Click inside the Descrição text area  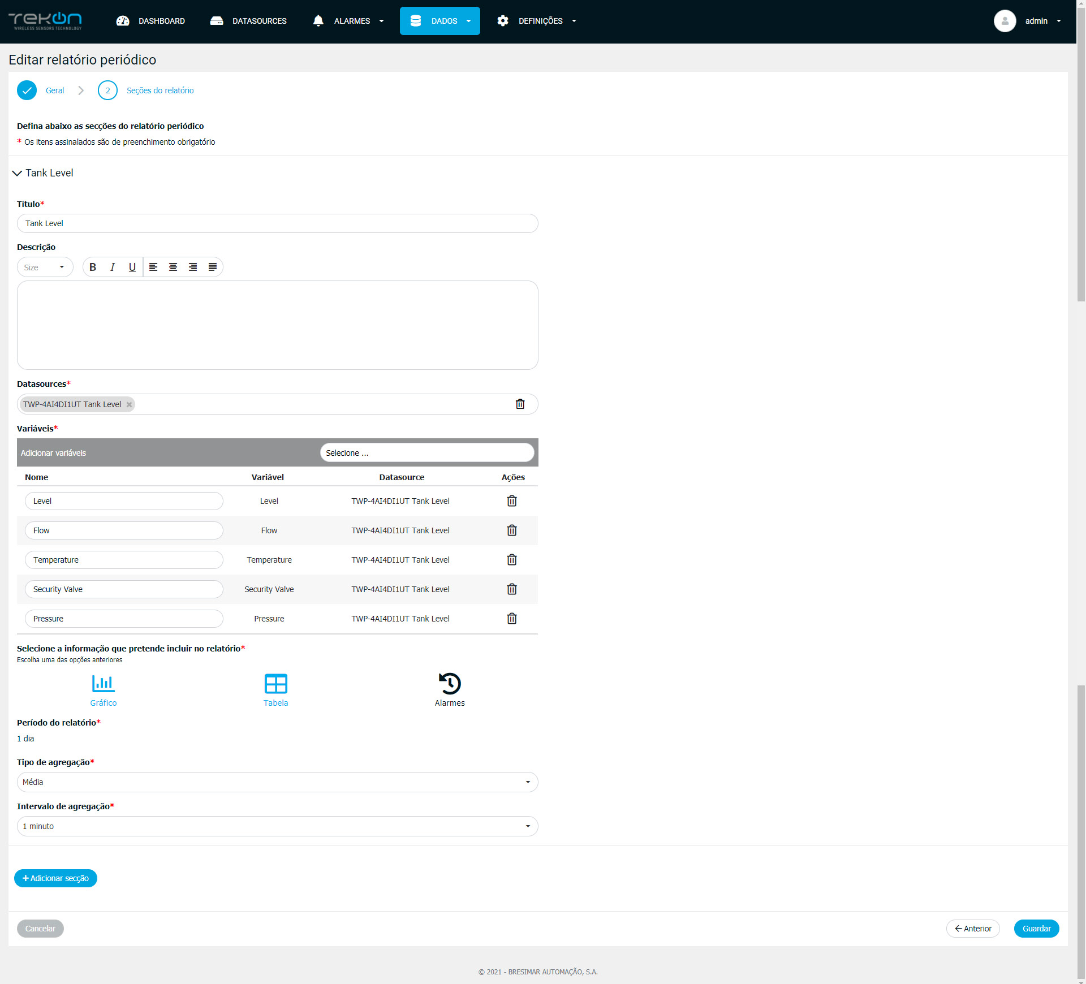[277, 325]
